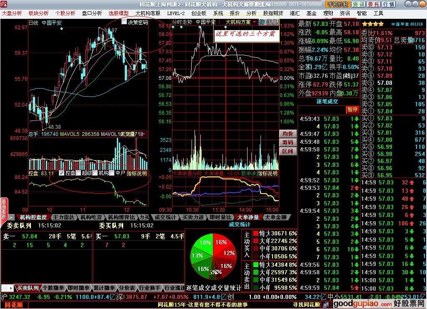Switch to the 主力雷达 tab
Viewport: 427px width, 309px height.
coord(63,217)
